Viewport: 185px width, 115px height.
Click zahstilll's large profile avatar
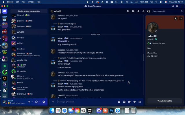point(153,28)
